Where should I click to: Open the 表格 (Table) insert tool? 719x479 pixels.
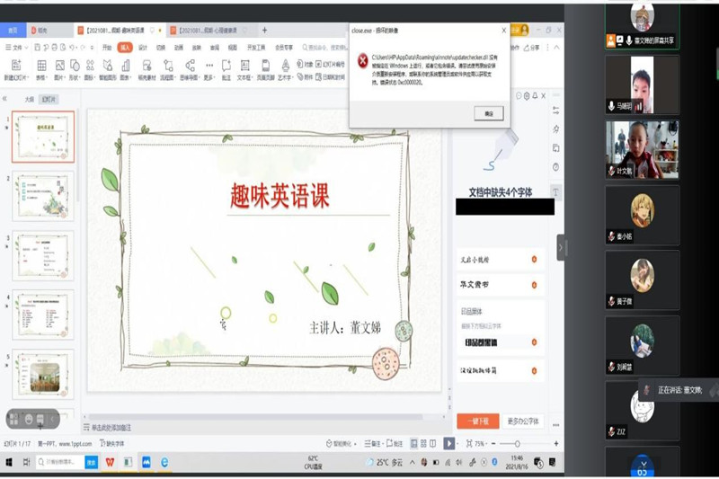[x=41, y=66]
